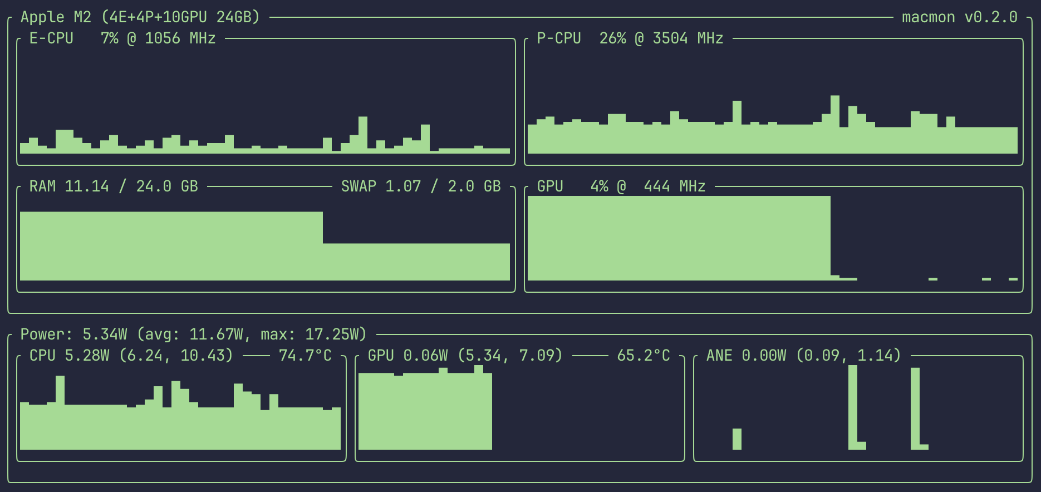Select the CPU 5.28W power label

[131, 356]
